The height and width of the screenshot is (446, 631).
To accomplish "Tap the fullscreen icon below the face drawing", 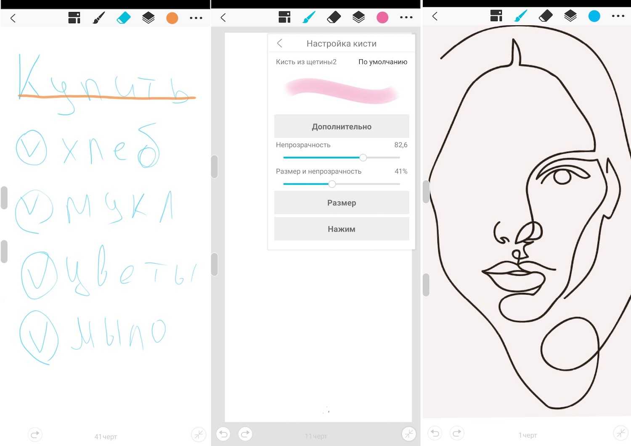I will click(x=620, y=433).
